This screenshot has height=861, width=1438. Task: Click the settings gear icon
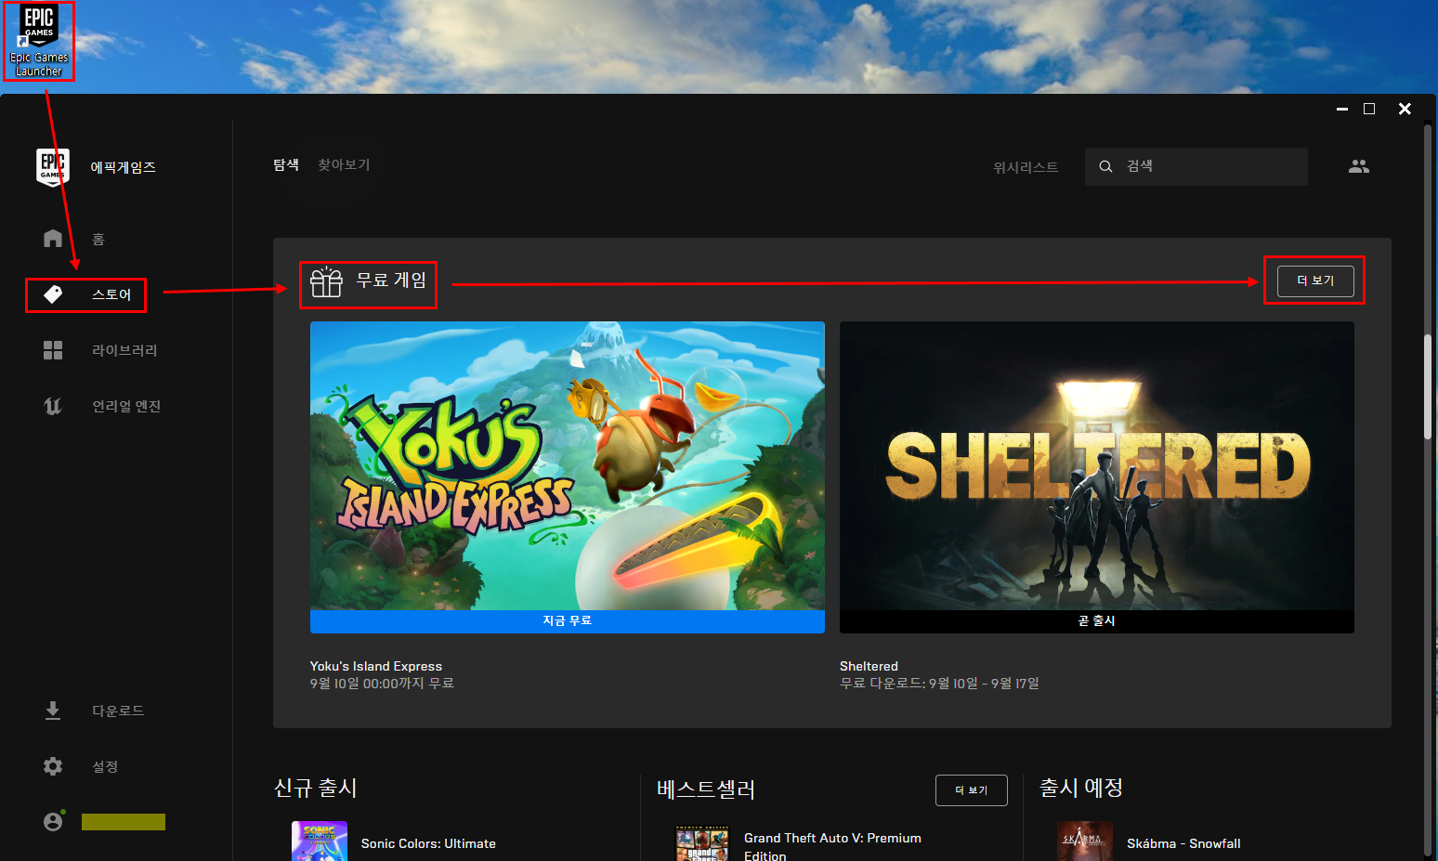tap(53, 766)
